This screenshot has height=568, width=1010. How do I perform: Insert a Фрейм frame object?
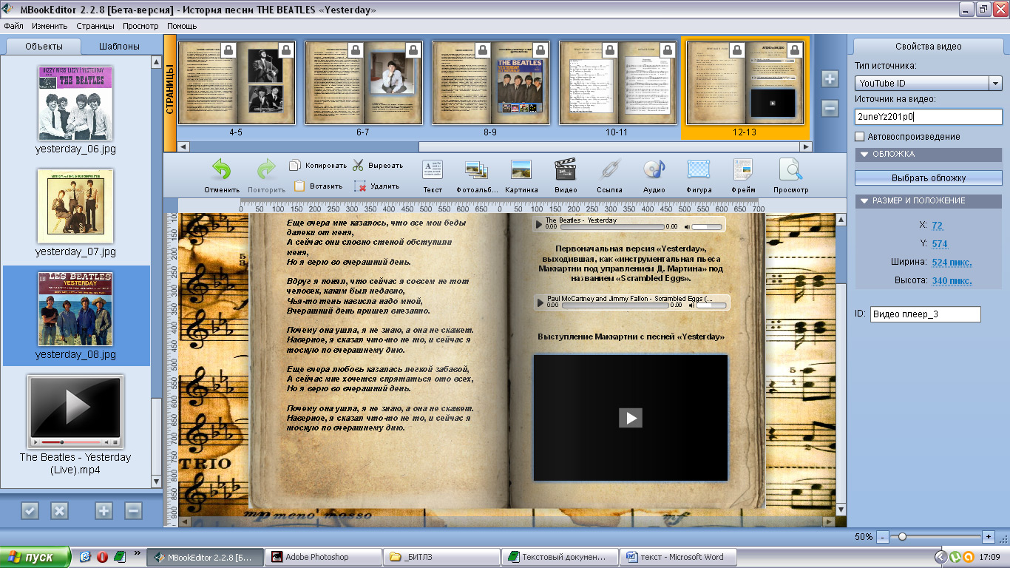coord(743,176)
